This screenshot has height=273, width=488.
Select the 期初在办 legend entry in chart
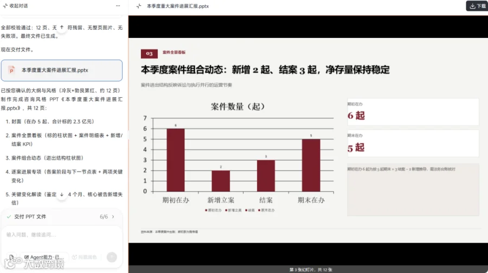click(213, 211)
